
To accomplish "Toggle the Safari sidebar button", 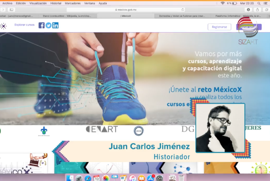I will pyautogui.click(x=11, y=10).
